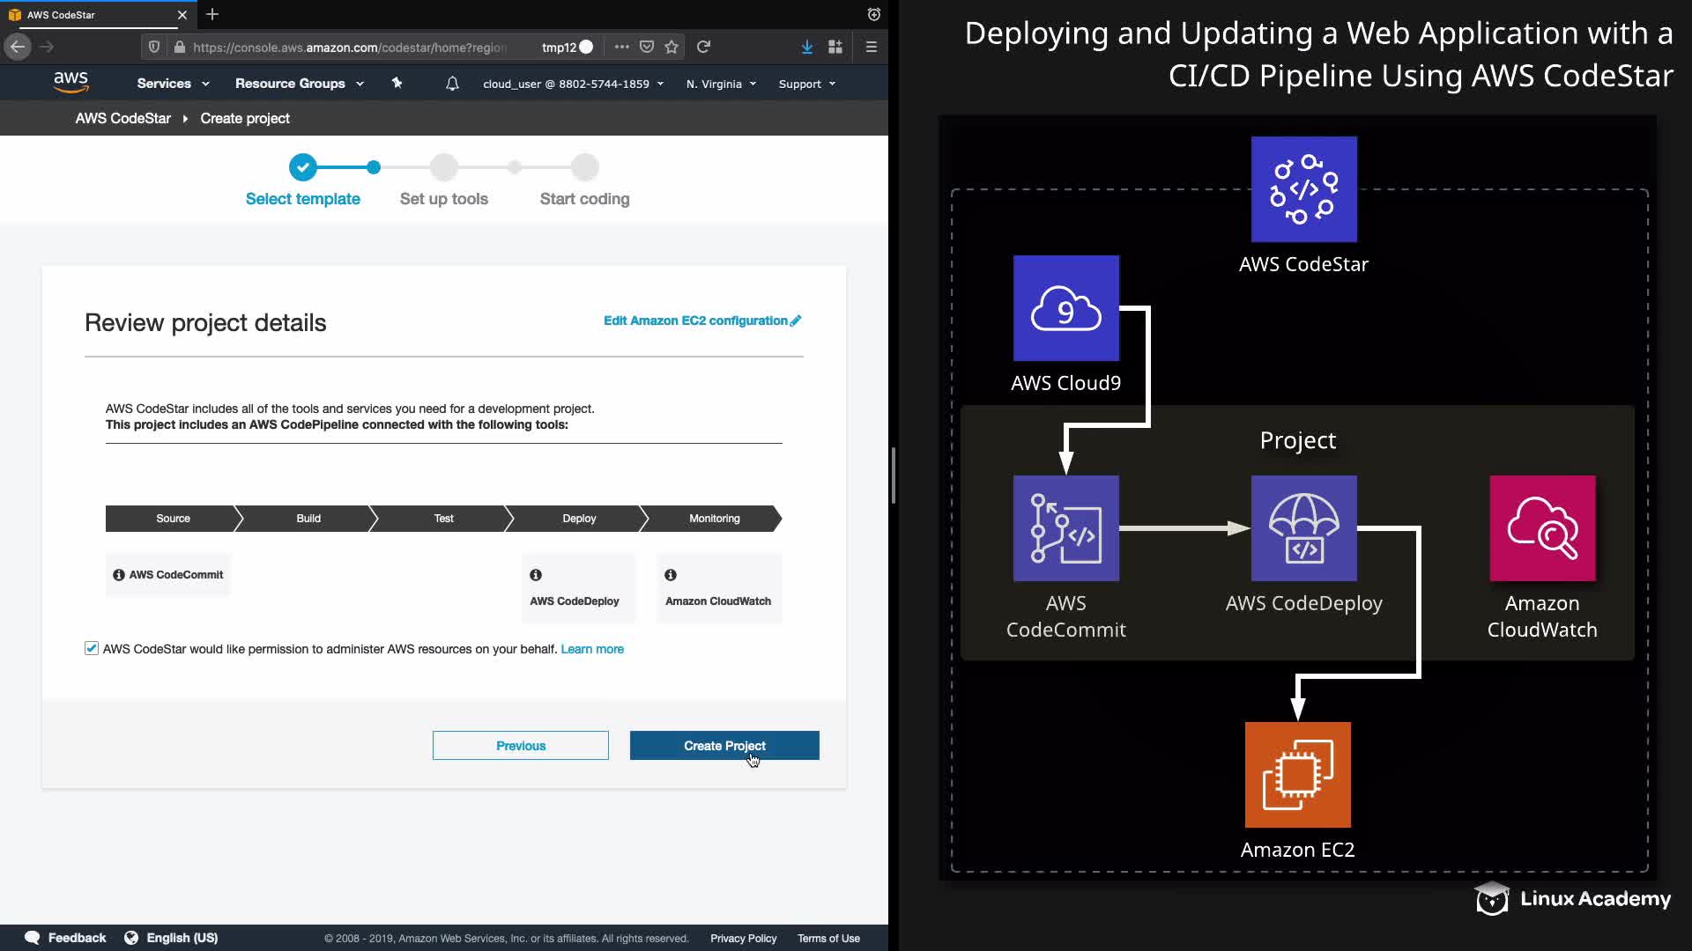Open the cloud_user account menu
Image resolution: width=1692 pixels, height=951 pixels.
pyautogui.click(x=573, y=85)
